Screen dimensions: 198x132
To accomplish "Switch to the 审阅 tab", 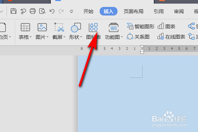I will click(179, 12).
